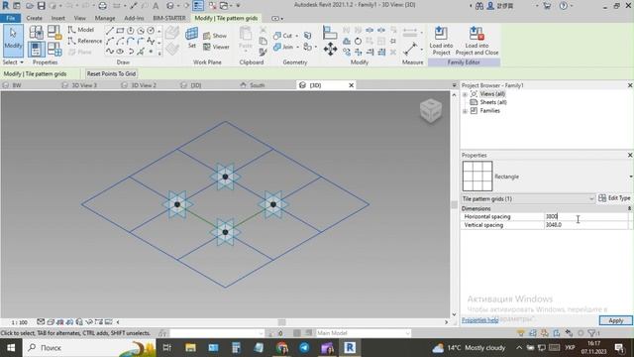Screen dimensions: 634x357
Task: Click Show work plane
Action: [215, 36]
